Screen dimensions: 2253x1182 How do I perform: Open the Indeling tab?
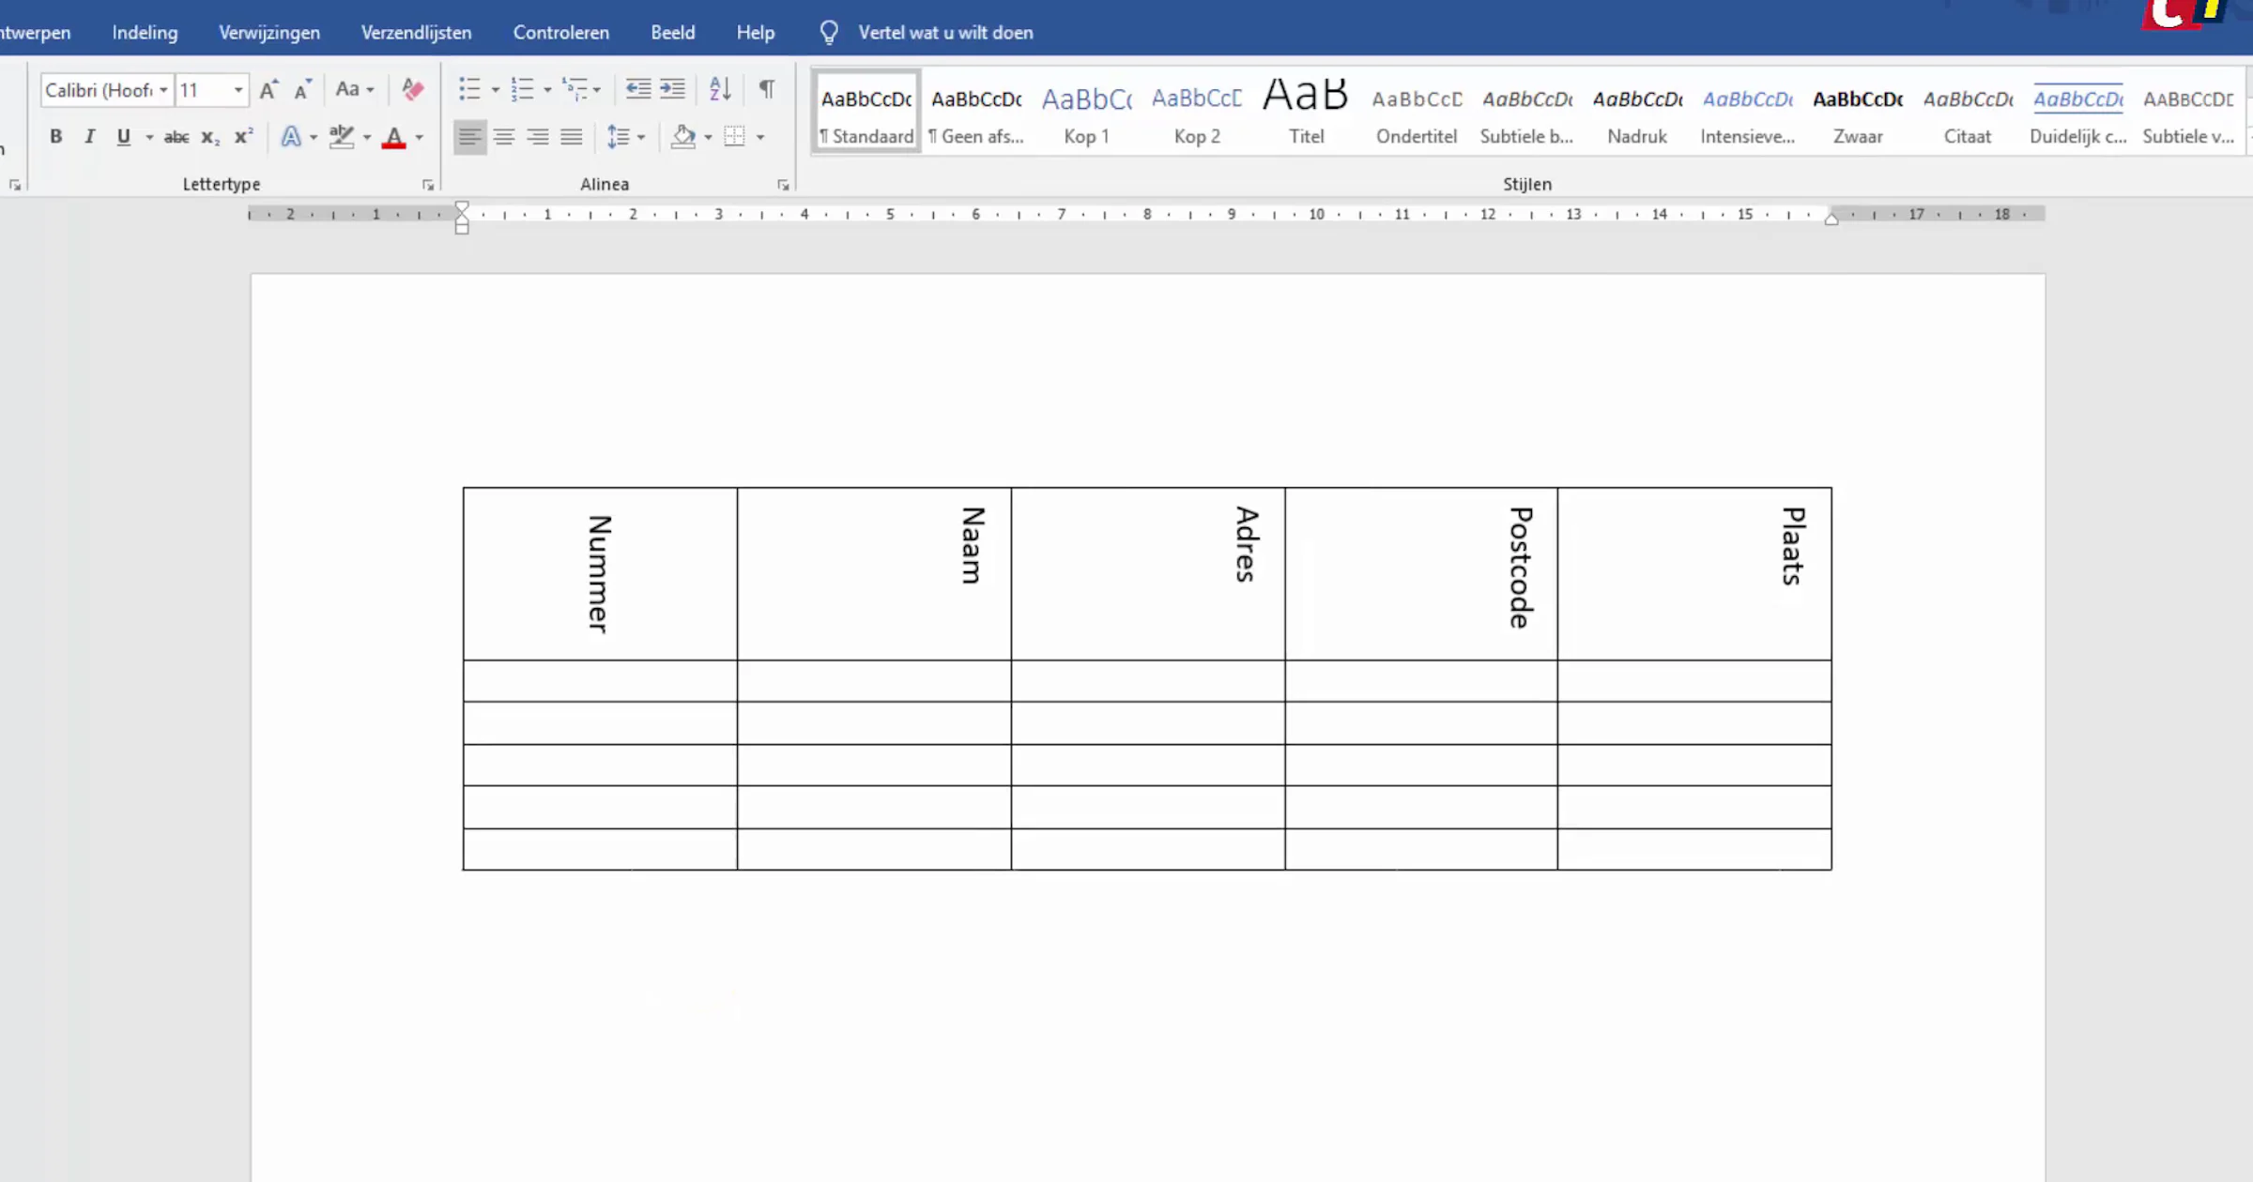[x=145, y=32]
